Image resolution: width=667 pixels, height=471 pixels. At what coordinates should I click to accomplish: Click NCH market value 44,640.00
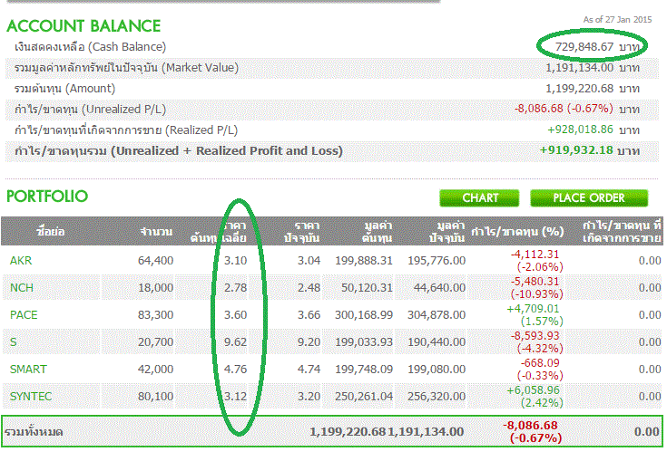(439, 287)
